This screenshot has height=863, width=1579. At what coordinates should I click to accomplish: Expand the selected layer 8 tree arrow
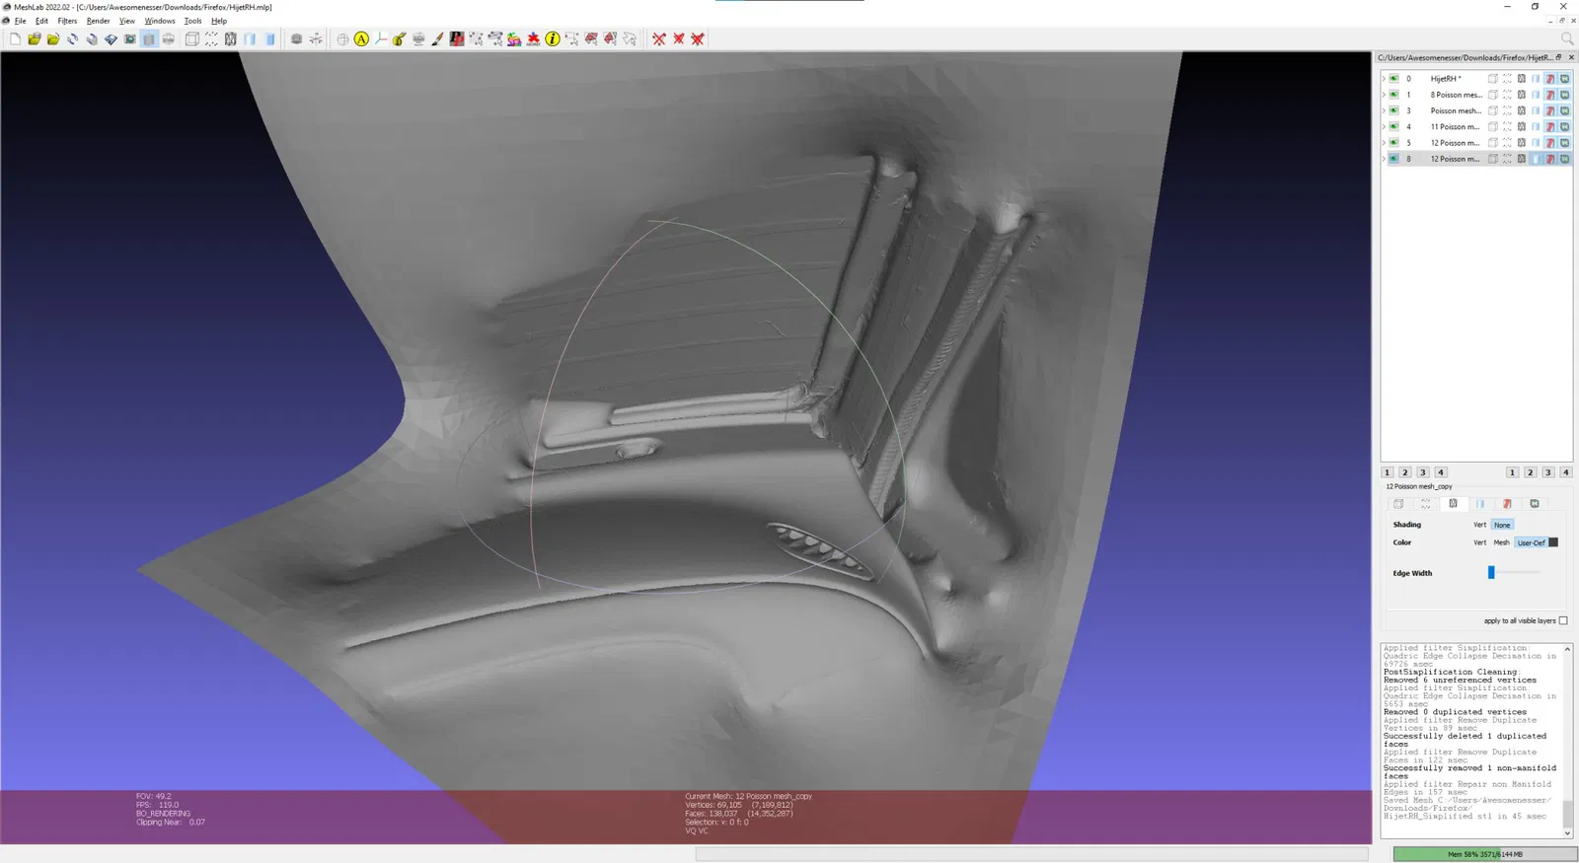(1384, 159)
